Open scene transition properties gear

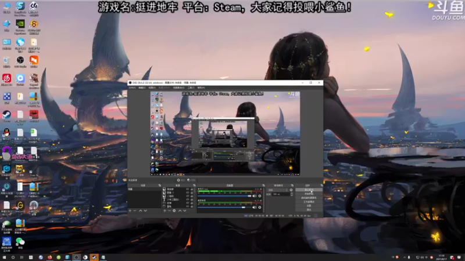tap(291, 190)
